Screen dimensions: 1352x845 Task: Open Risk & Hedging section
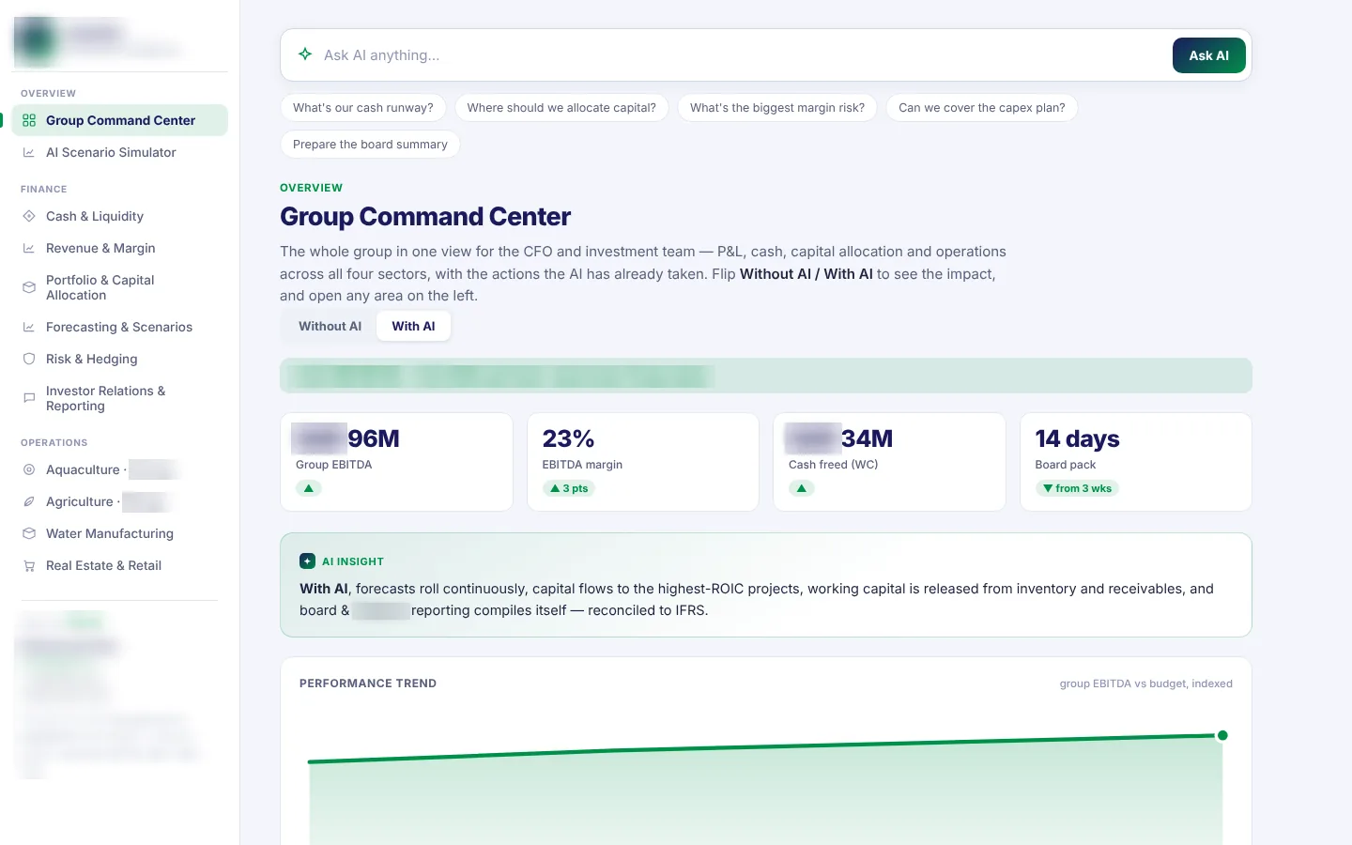click(x=120, y=359)
